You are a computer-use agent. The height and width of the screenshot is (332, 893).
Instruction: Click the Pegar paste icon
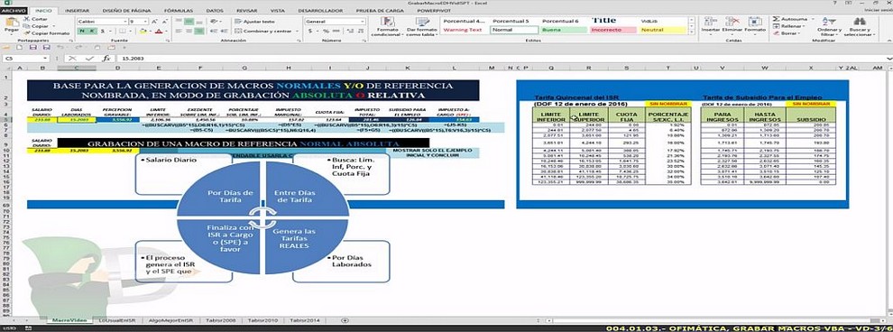pyautogui.click(x=11, y=23)
